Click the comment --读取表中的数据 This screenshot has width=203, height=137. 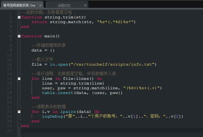coord(49,107)
